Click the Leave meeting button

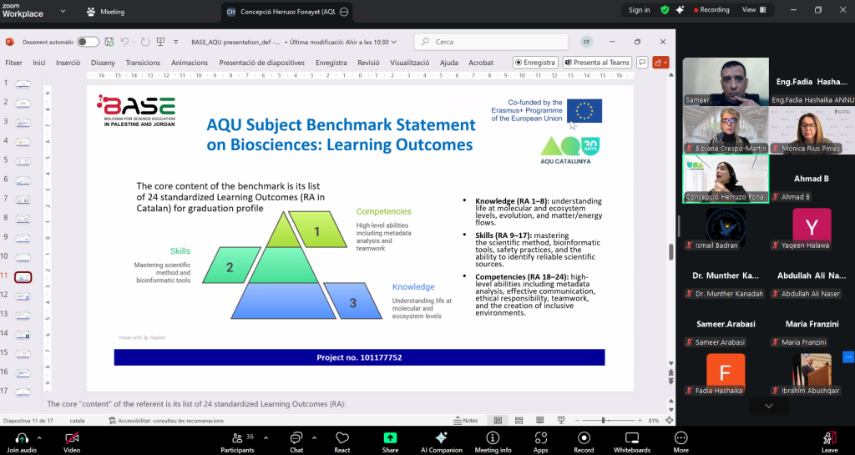829,440
